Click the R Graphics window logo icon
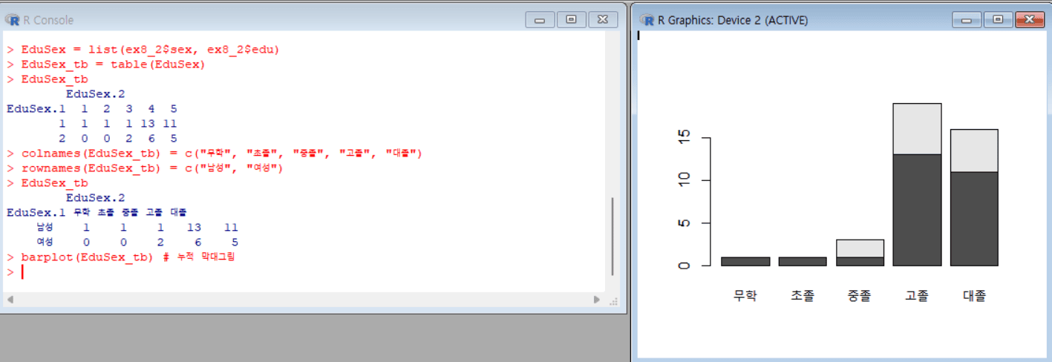 [647, 20]
